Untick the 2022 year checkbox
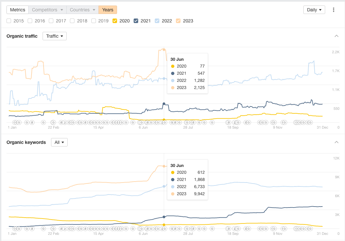 pyautogui.click(x=157, y=21)
